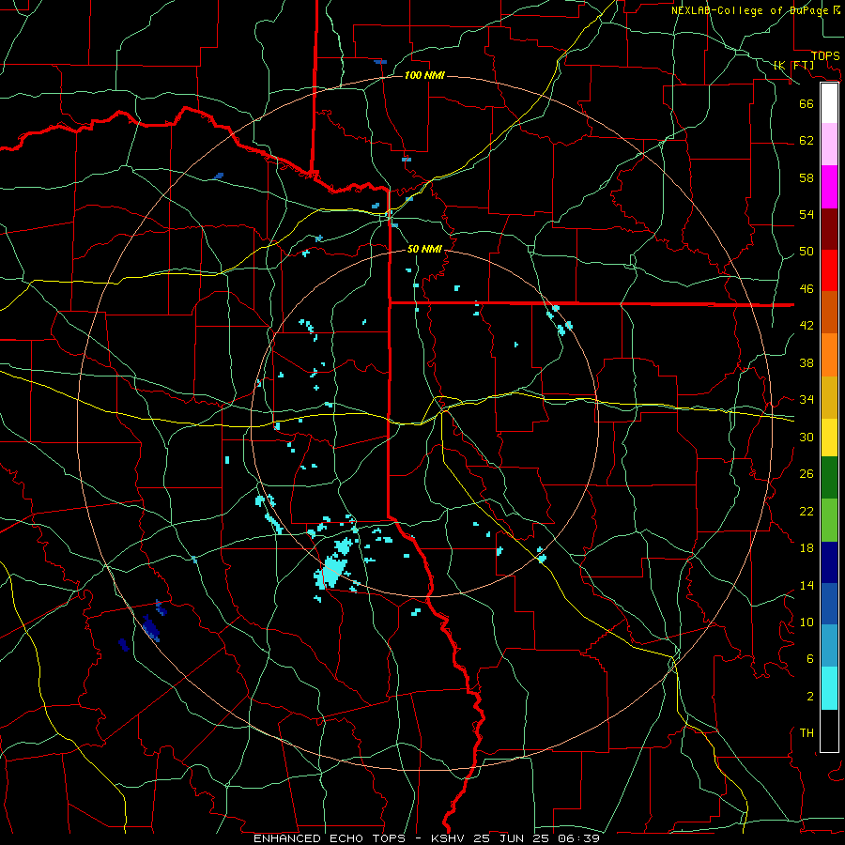Viewport: 845px width, 845px height.
Task: Click the 14 value on the scale
Action: click(807, 585)
